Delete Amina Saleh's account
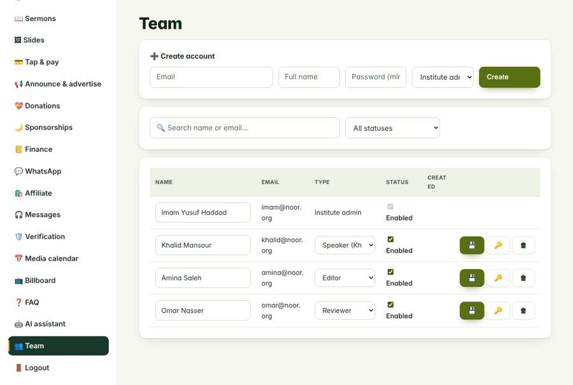 click(523, 278)
